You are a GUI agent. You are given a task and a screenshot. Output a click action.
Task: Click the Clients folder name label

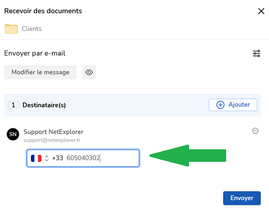31,29
